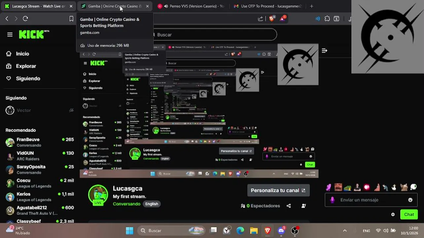Viewport: 424px width, 238px height.
Task: Click the Lucasgca LIVE avatar
Action: (98, 195)
